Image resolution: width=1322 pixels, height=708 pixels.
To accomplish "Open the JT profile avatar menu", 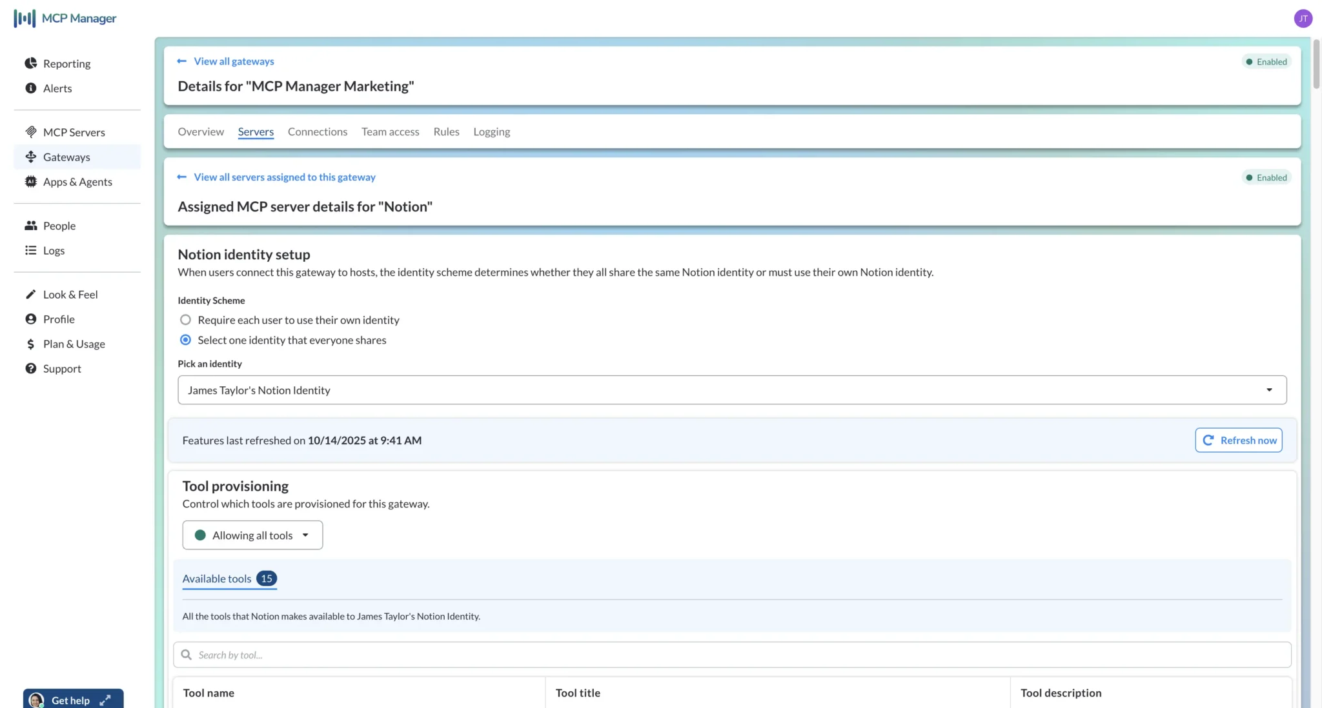I will click(1303, 18).
